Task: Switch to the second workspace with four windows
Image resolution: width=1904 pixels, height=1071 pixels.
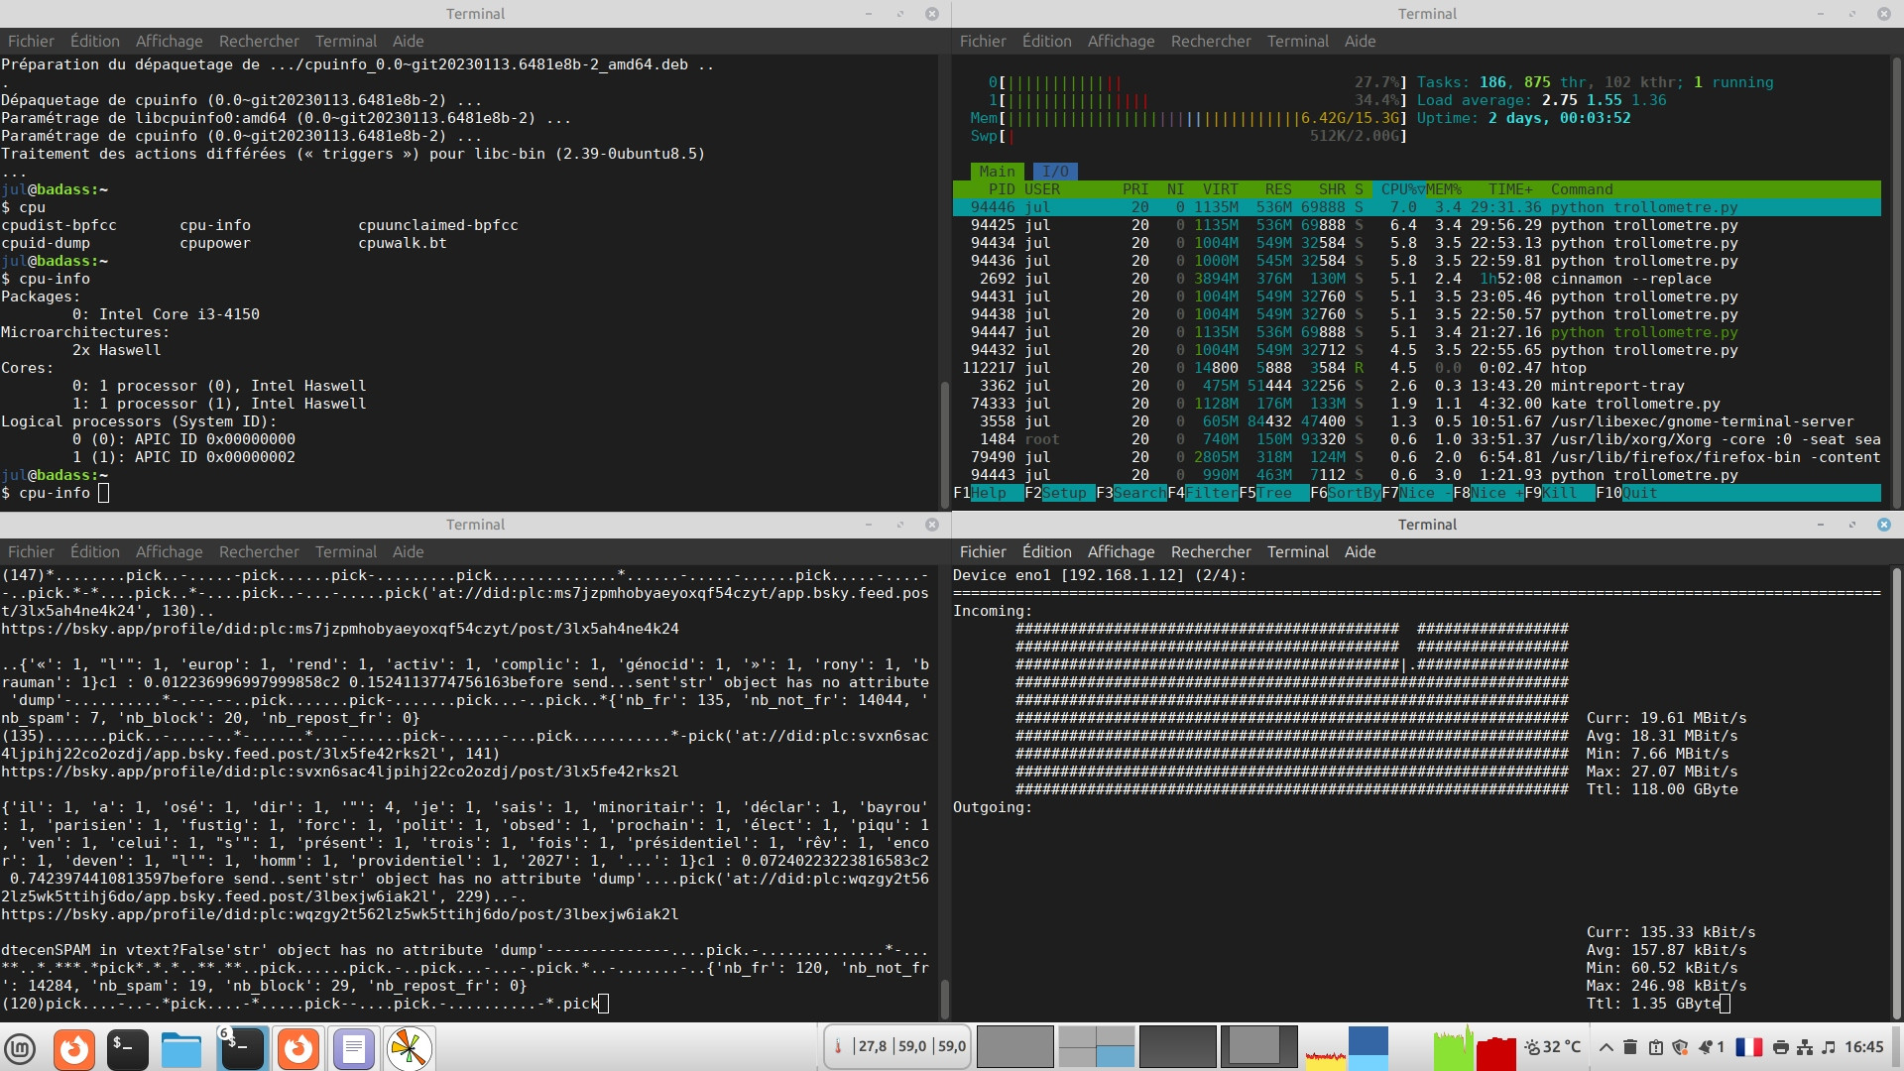Action: pos(1096,1047)
